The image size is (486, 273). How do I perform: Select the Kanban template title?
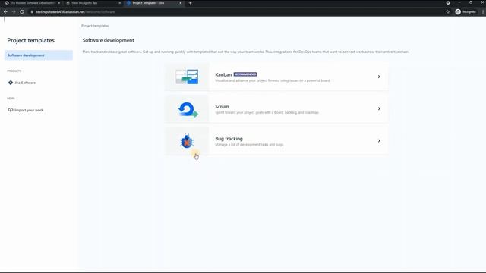(x=223, y=74)
